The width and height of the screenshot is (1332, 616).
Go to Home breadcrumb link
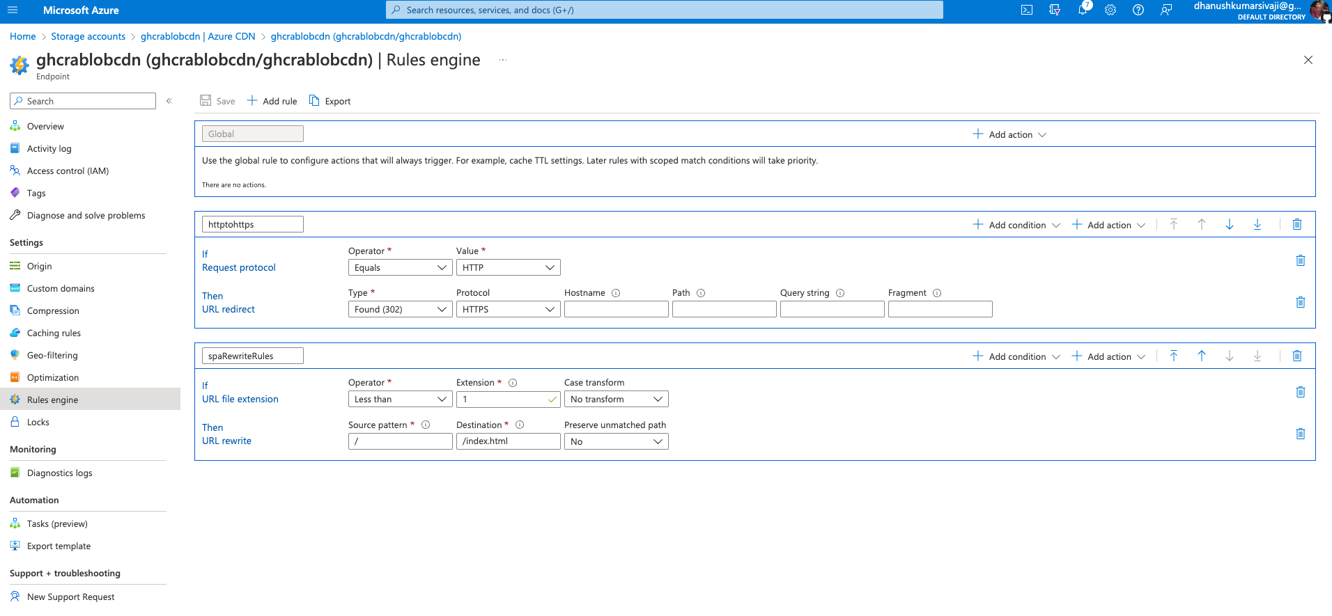pos(23,36)
